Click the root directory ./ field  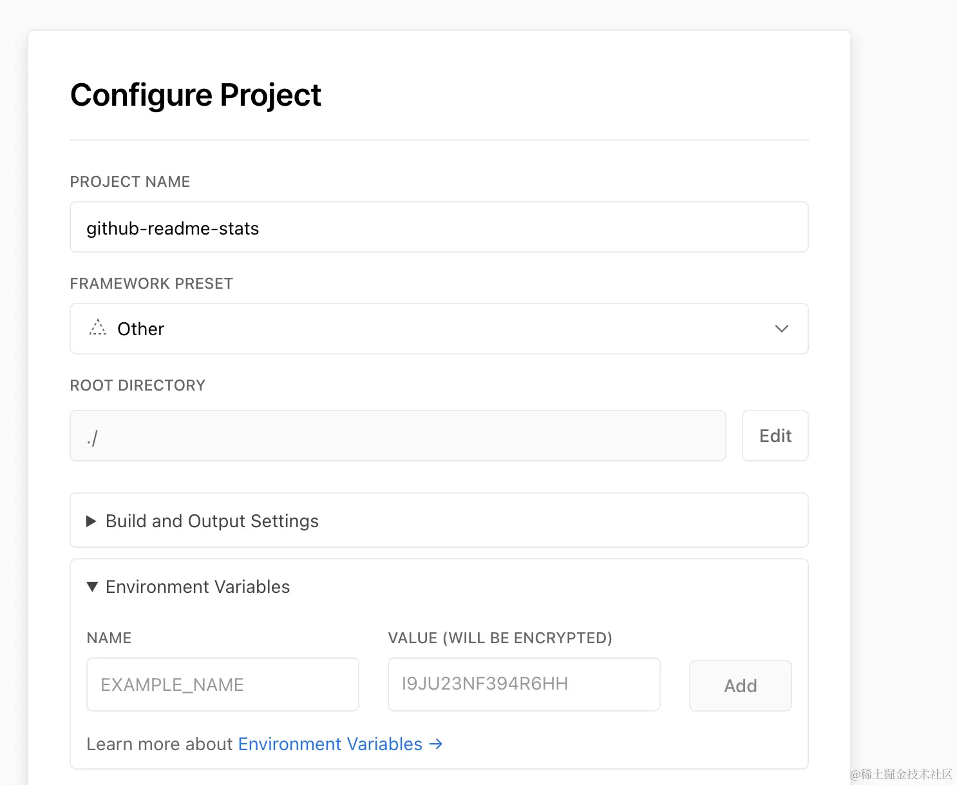(x=397, y=436)
